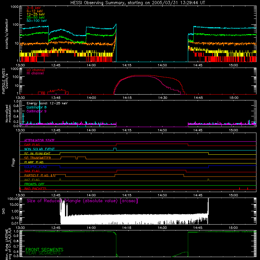Click the Flags axis label
Image resolution: width=260 pixels, height=260 pixels.
coord(13,162)
